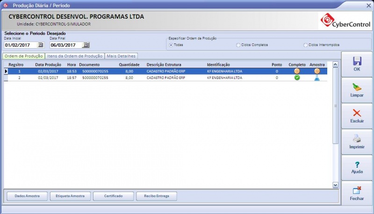Click the row 1 selector arrow
The height and width of the screenshot is (214, 374).
click(x=6, y=71)
